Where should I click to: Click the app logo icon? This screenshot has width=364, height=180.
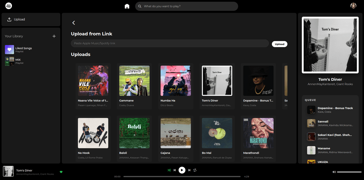pyautogui.click(x=9, y=6)
